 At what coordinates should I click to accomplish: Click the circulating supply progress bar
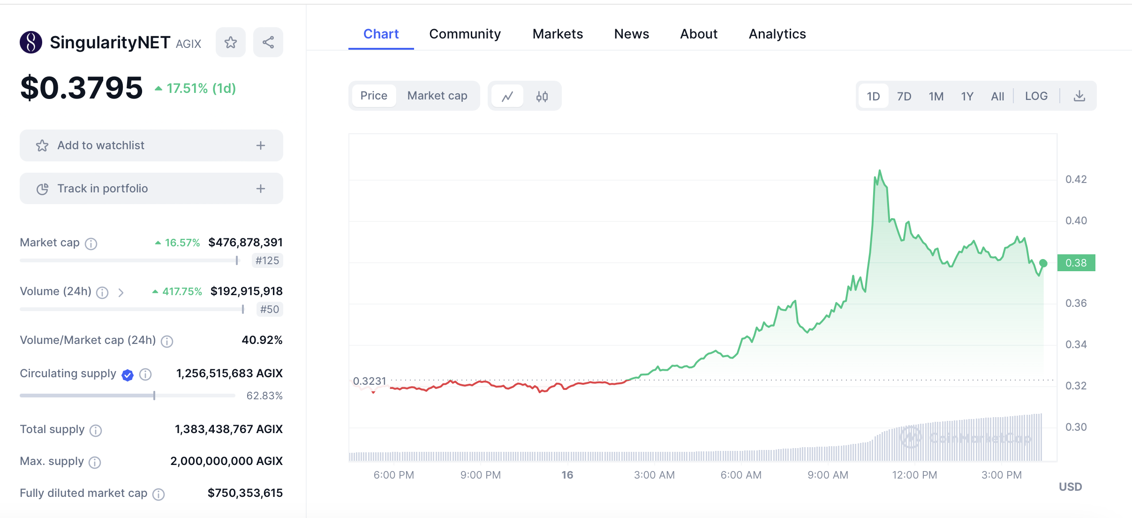tap(127, 396)
